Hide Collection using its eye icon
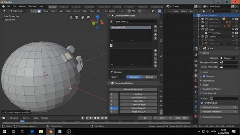The image size is (240, 135). 233,19
